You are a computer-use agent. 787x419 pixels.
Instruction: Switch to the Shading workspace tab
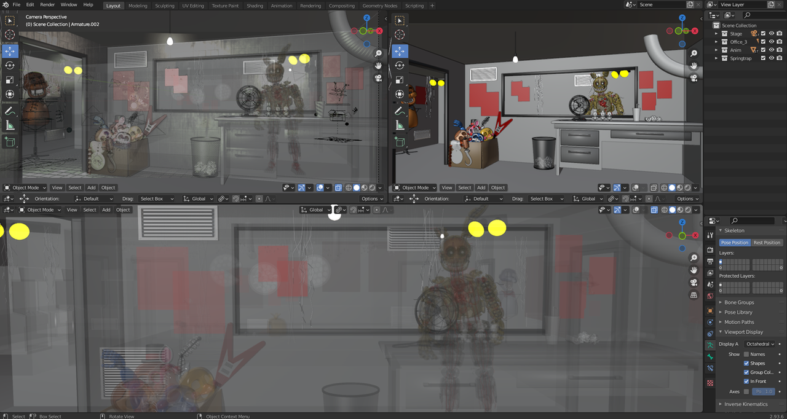point(255,6)
